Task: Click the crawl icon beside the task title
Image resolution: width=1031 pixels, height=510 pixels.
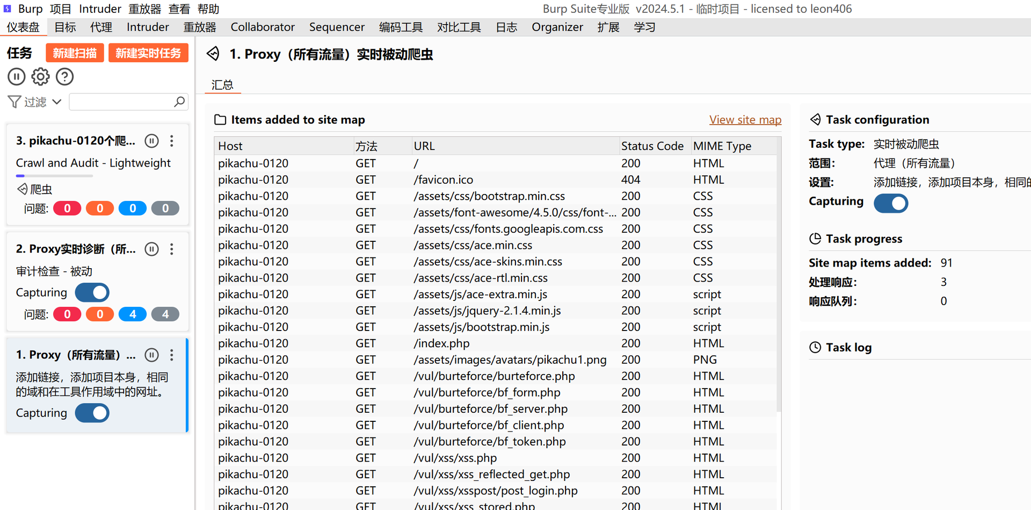Action: pos(213,54)
